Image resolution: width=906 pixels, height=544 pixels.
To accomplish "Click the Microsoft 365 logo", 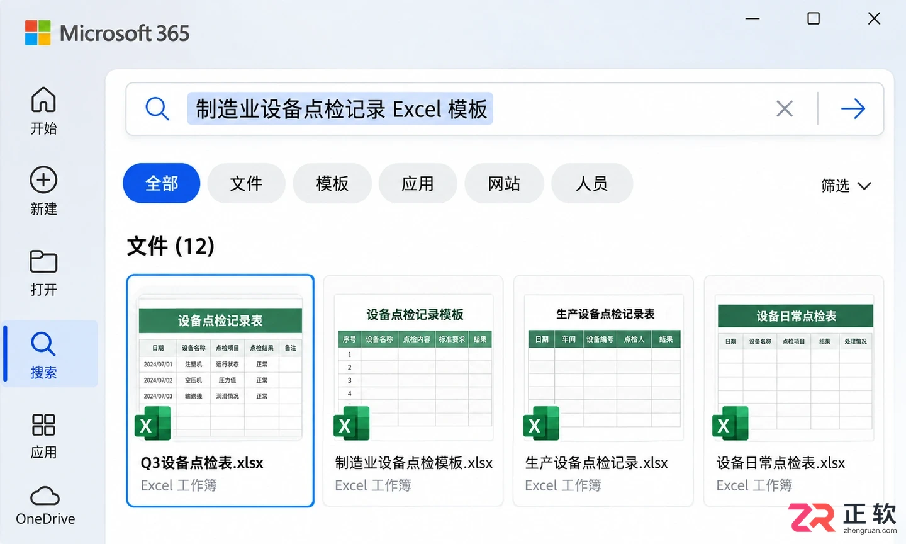I will (x=38, y=33).
